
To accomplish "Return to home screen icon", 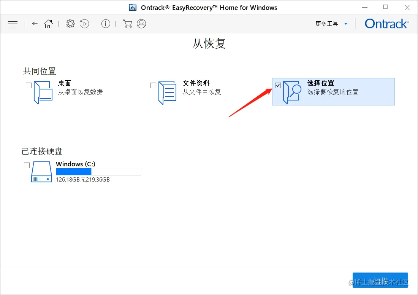I will [49, 24].
